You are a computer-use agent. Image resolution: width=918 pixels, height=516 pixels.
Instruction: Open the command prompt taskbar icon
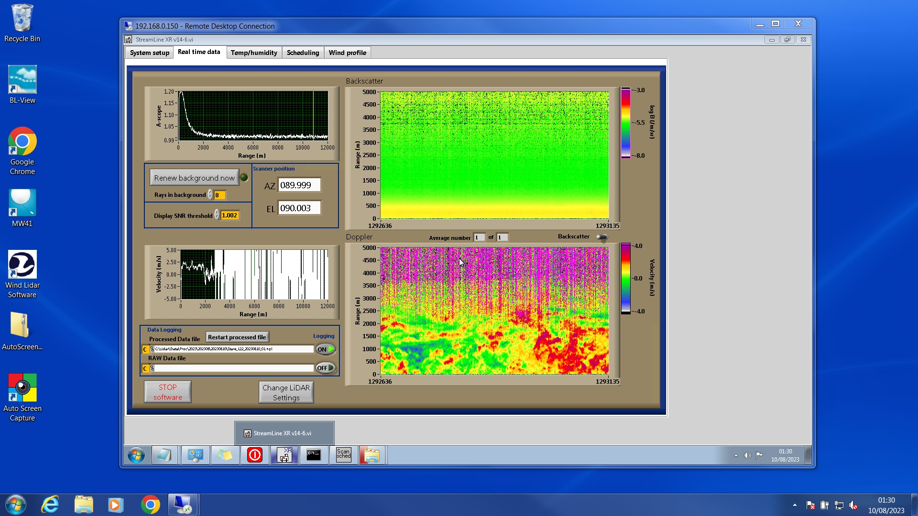[x=314, y=454]
